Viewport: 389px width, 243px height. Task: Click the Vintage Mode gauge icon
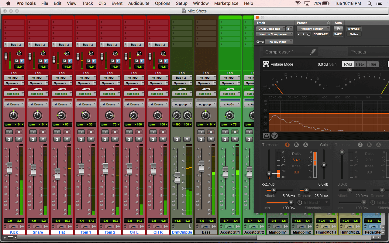pos(266,64)
